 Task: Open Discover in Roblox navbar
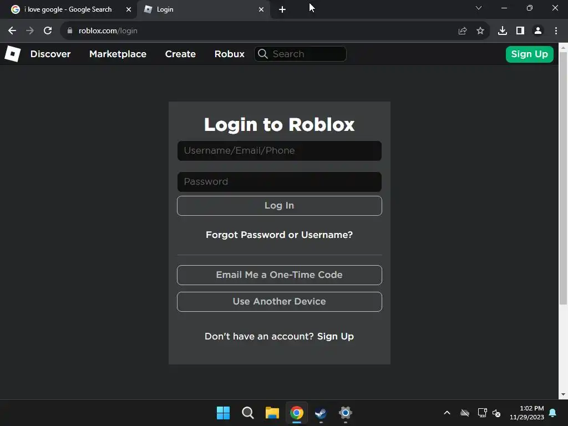50,54
